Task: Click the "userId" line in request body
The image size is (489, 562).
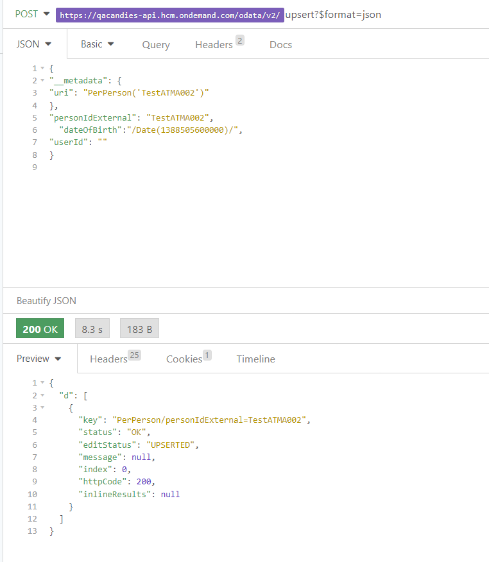Action: tap(78, 142)
